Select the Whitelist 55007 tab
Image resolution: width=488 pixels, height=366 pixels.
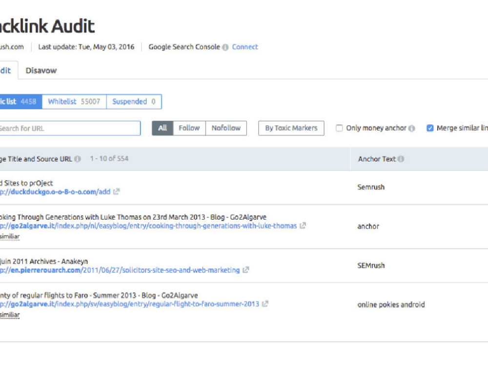point(74,102)
